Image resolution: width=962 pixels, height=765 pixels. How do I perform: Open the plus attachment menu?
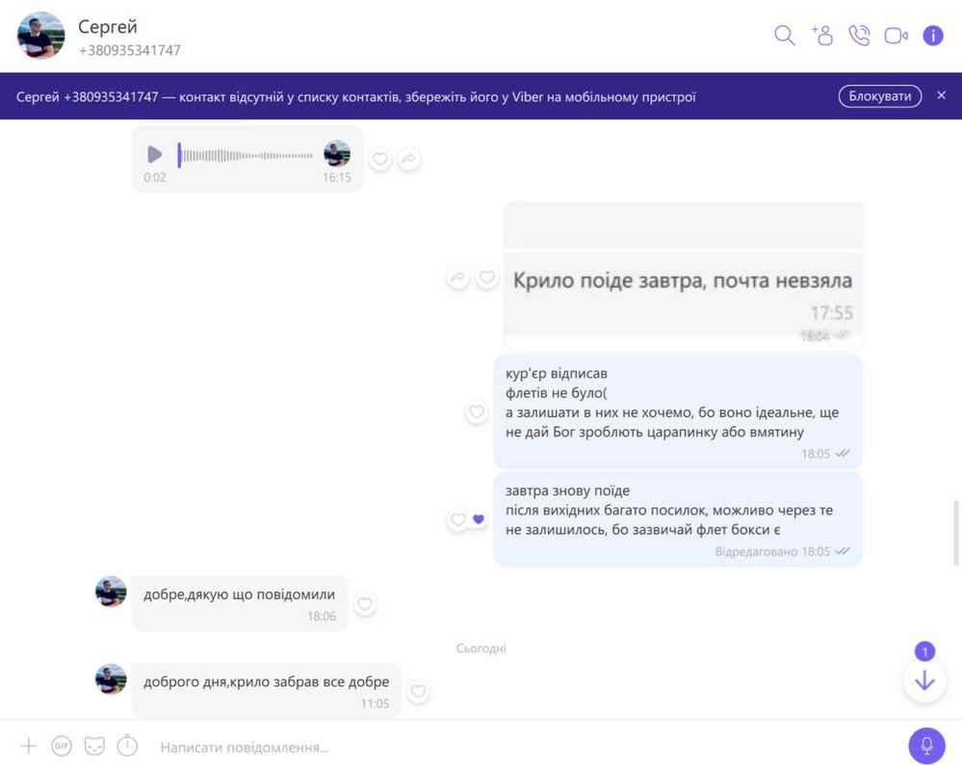(x=29, y=746)
